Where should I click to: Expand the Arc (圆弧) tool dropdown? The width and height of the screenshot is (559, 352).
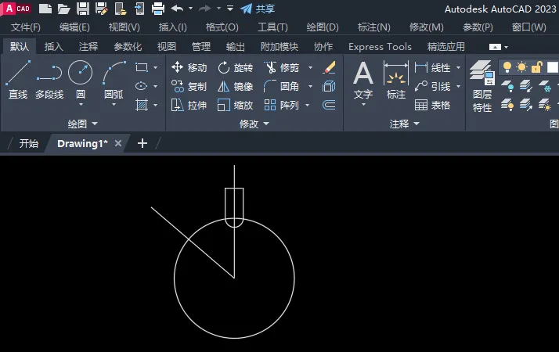[x=114, y=104]
